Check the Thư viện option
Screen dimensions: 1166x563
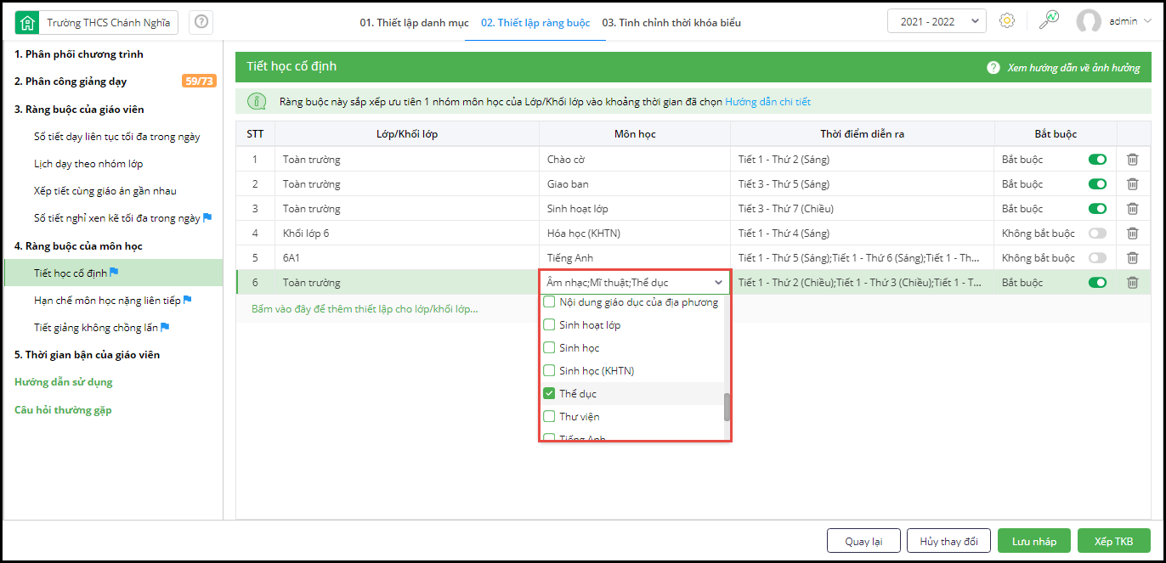[549, 417]
